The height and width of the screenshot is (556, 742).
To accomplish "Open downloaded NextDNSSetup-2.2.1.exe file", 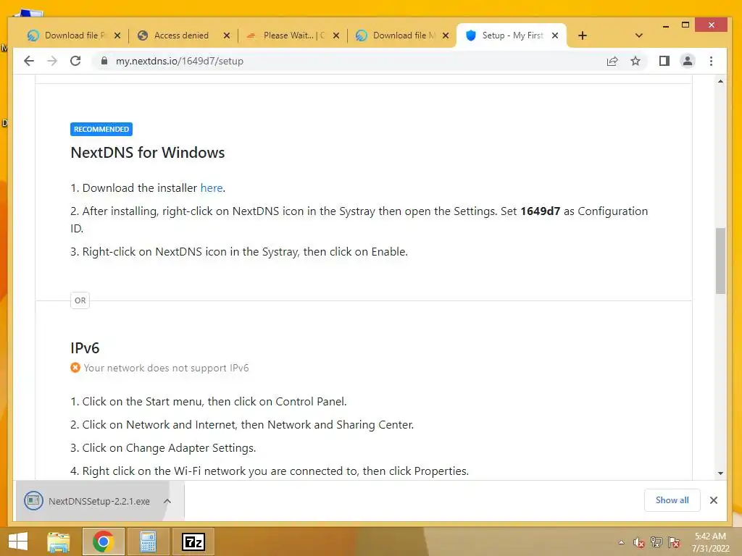I will tap(89, 501).
